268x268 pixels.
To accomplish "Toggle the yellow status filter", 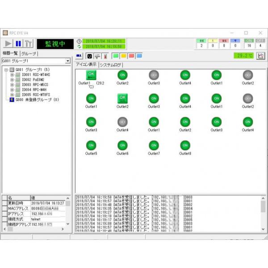I will coord(124,56).
